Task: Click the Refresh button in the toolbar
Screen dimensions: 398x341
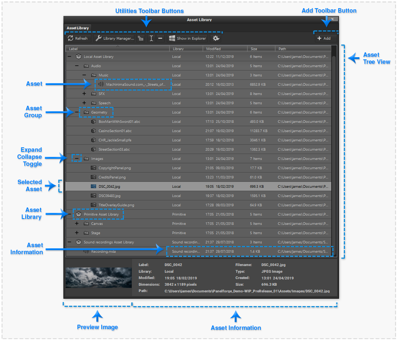Action: pyautogui.click(x=78, y=38)
